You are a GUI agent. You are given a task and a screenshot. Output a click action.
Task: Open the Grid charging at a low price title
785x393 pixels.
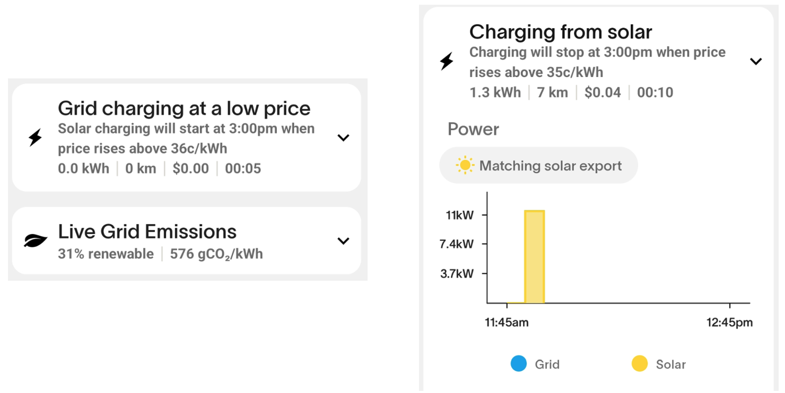(184, 108)
